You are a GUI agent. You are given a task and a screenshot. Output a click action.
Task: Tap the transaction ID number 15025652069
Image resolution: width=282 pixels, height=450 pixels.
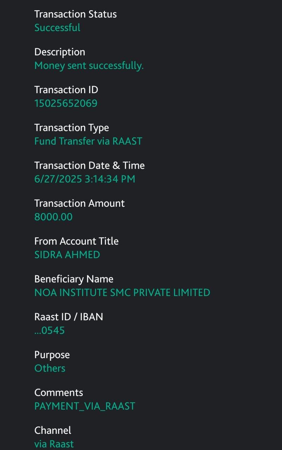(66, 103)
